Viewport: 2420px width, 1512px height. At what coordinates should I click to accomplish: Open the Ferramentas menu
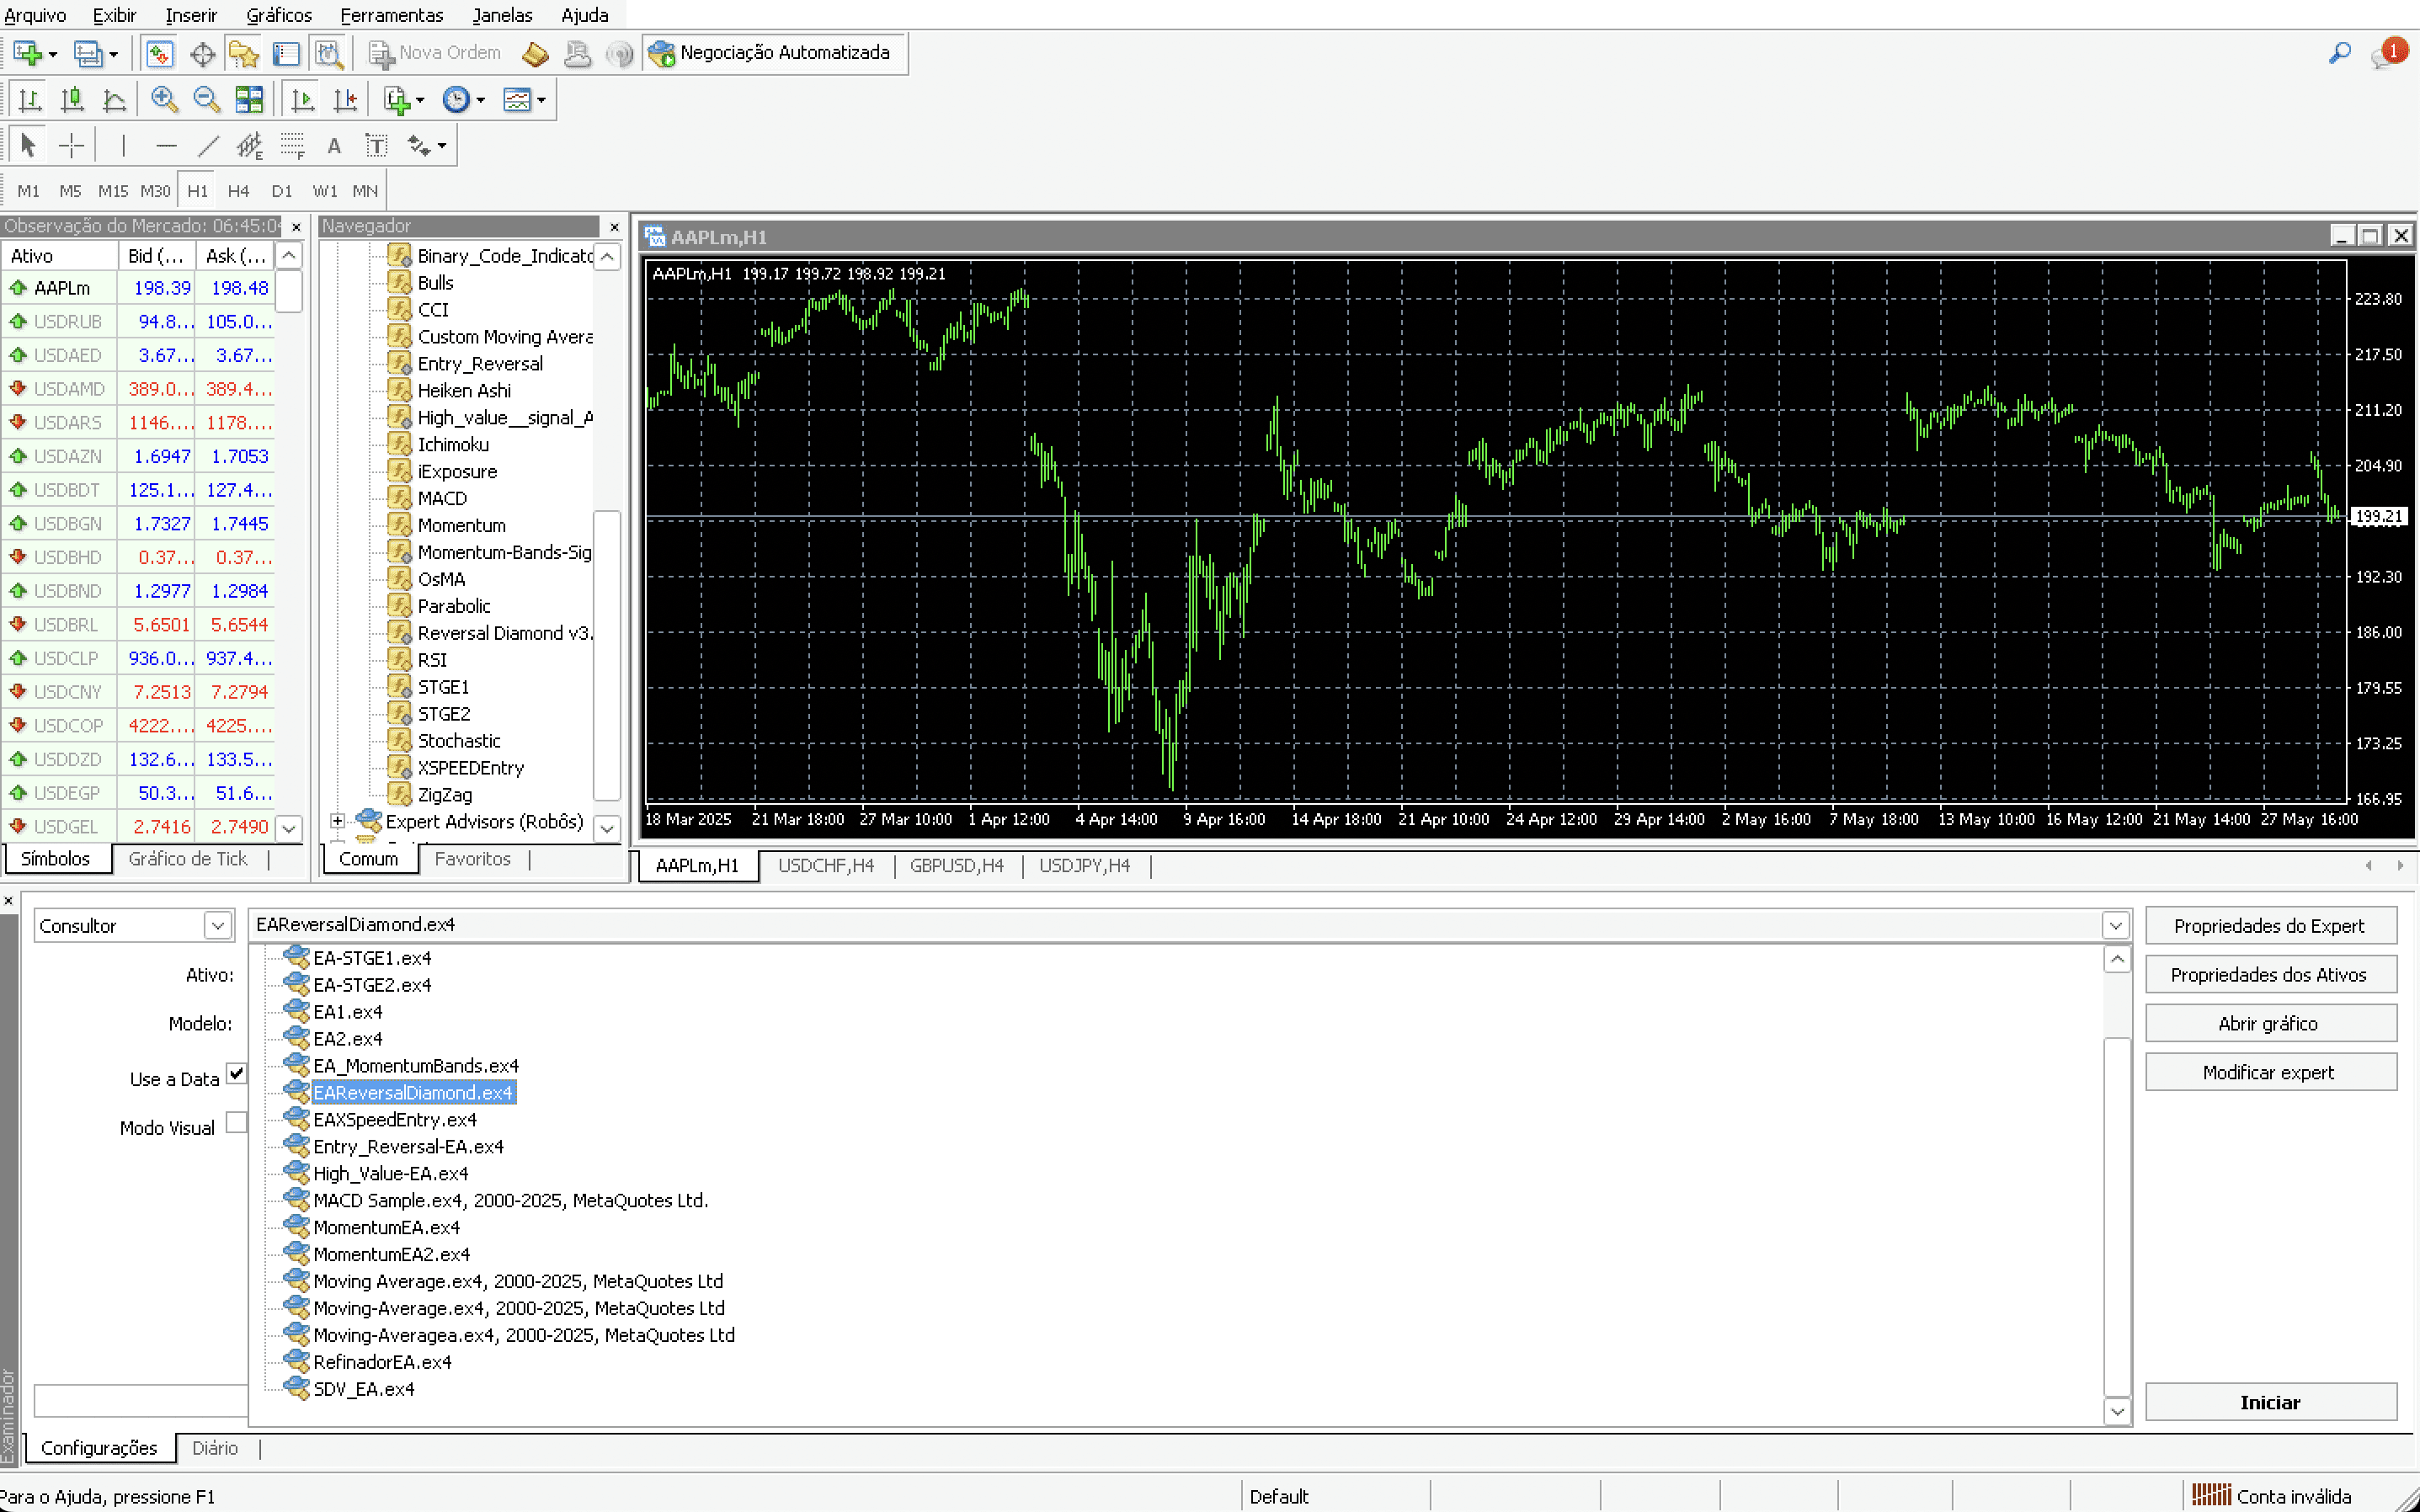coord(391,15)
